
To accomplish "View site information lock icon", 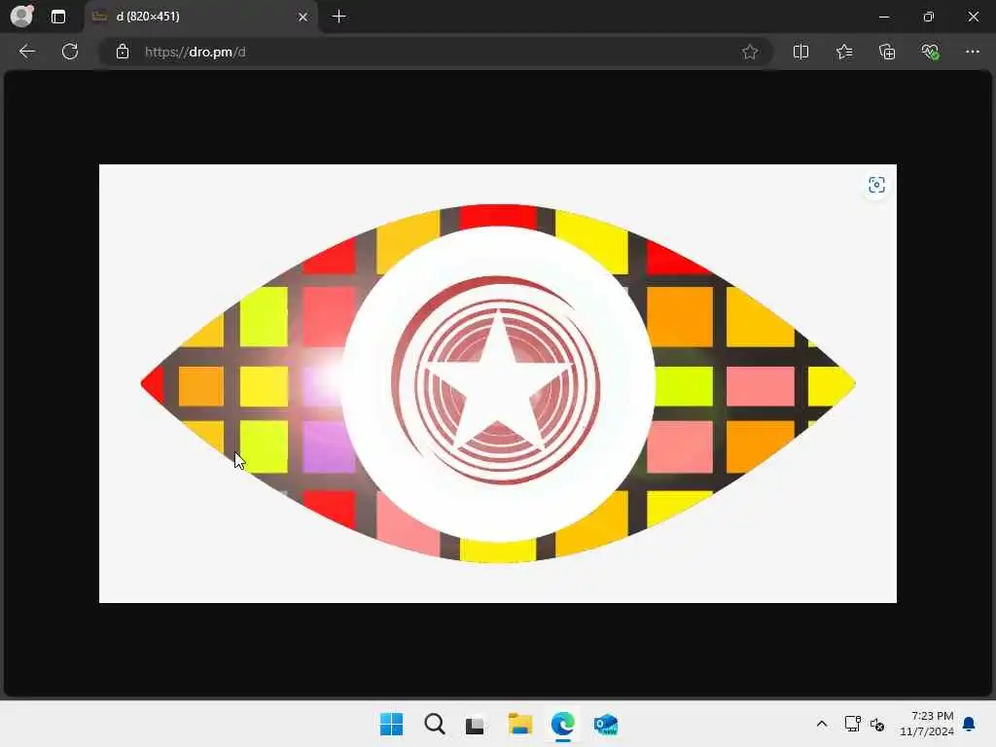I will click(123, 52).
